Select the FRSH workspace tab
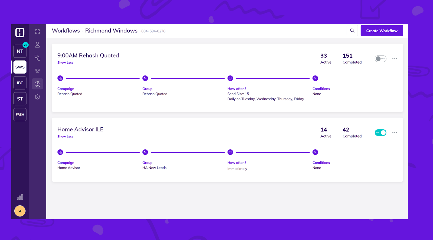433x240 pixels. point(20,114)
